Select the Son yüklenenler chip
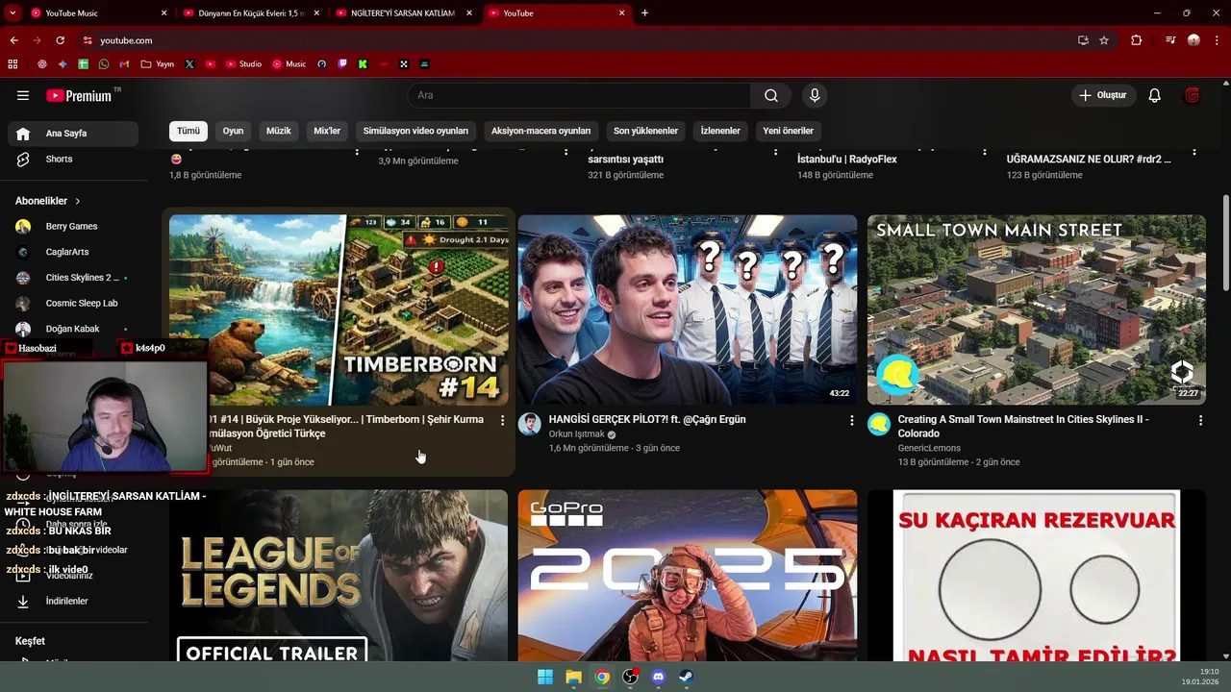The image size is (1231, 692). [x=646, y=131]
